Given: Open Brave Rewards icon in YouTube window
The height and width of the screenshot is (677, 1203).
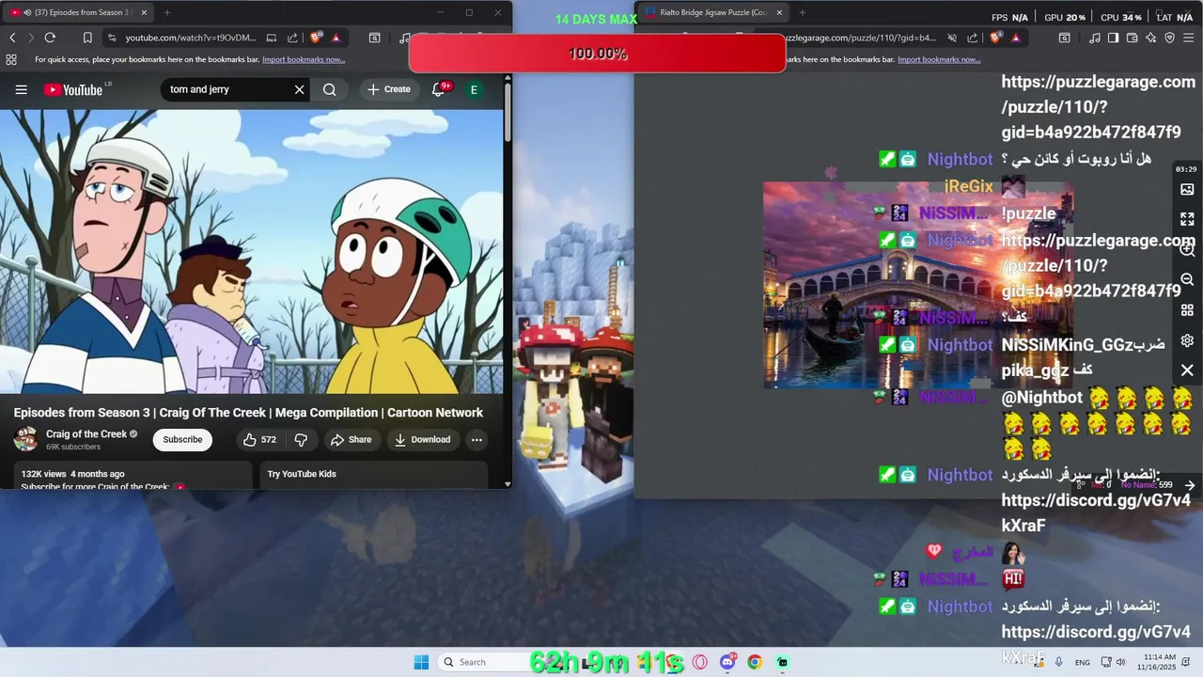Looking at the screenshot, I should click(x=336, y=38).
